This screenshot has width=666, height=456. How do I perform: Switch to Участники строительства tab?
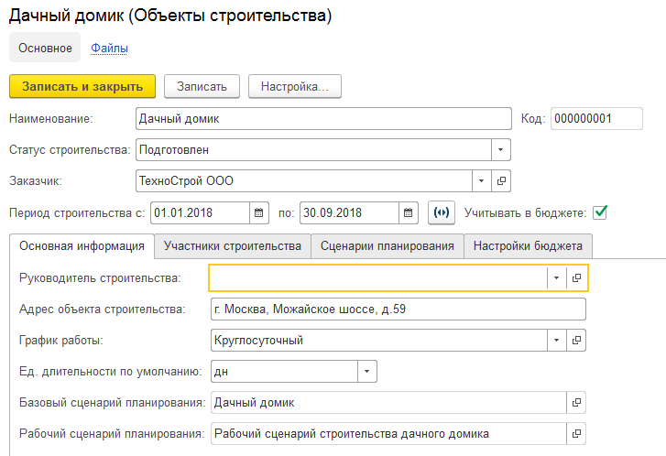point(233,245)
